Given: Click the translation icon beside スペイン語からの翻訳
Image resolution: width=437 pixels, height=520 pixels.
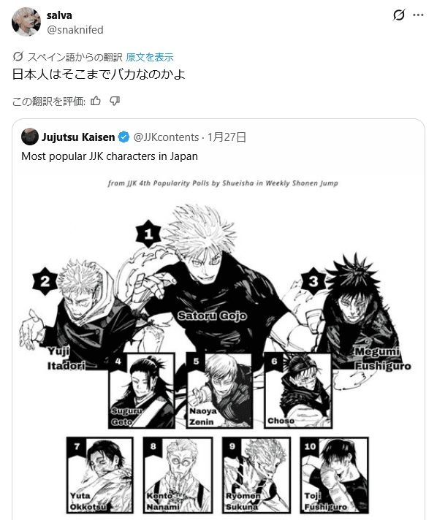Looking at the screenshot, I should (x=18, y=57).
